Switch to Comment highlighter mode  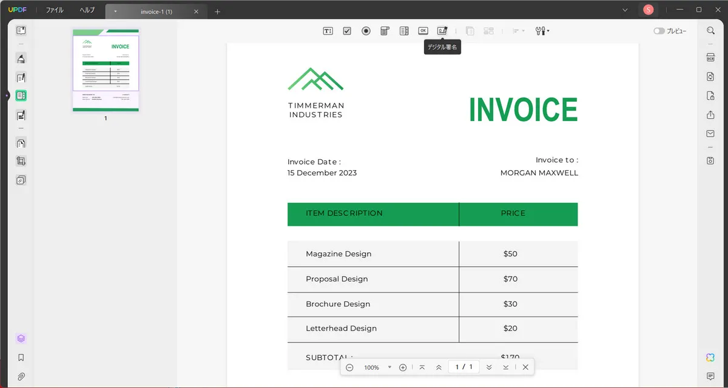pos(21,59)
